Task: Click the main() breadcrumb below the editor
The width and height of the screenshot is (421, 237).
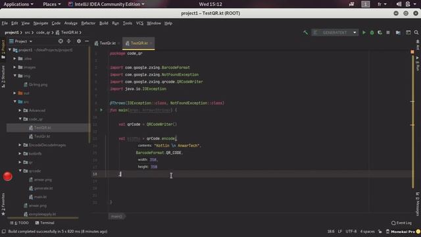Action: click(x=116, y=217)
